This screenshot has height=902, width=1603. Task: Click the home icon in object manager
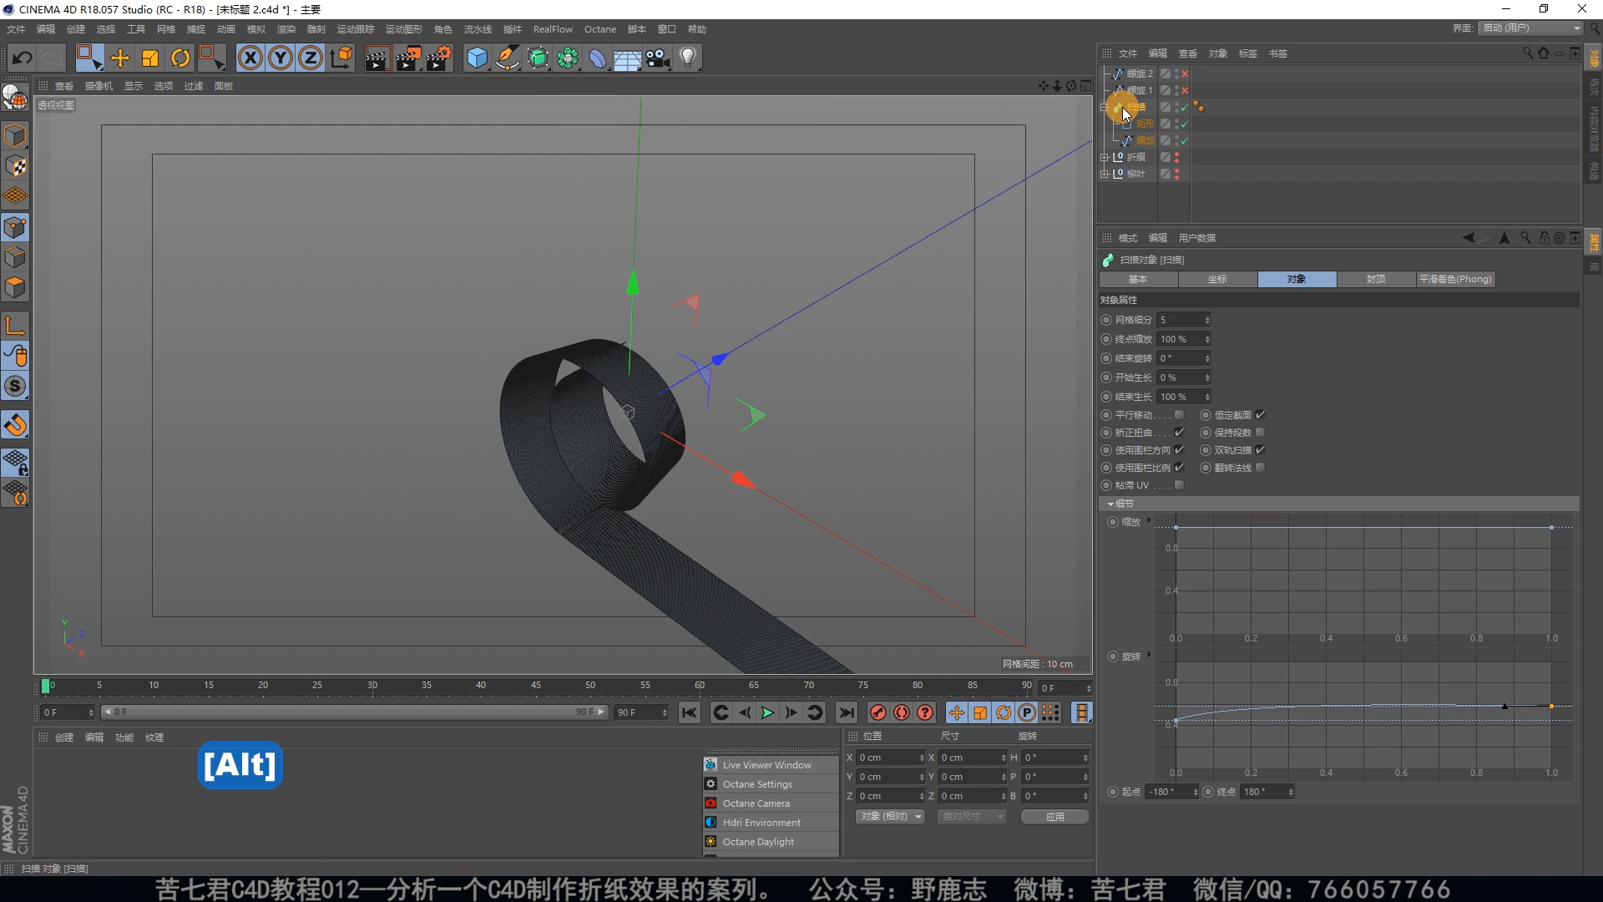point(1543,53)
